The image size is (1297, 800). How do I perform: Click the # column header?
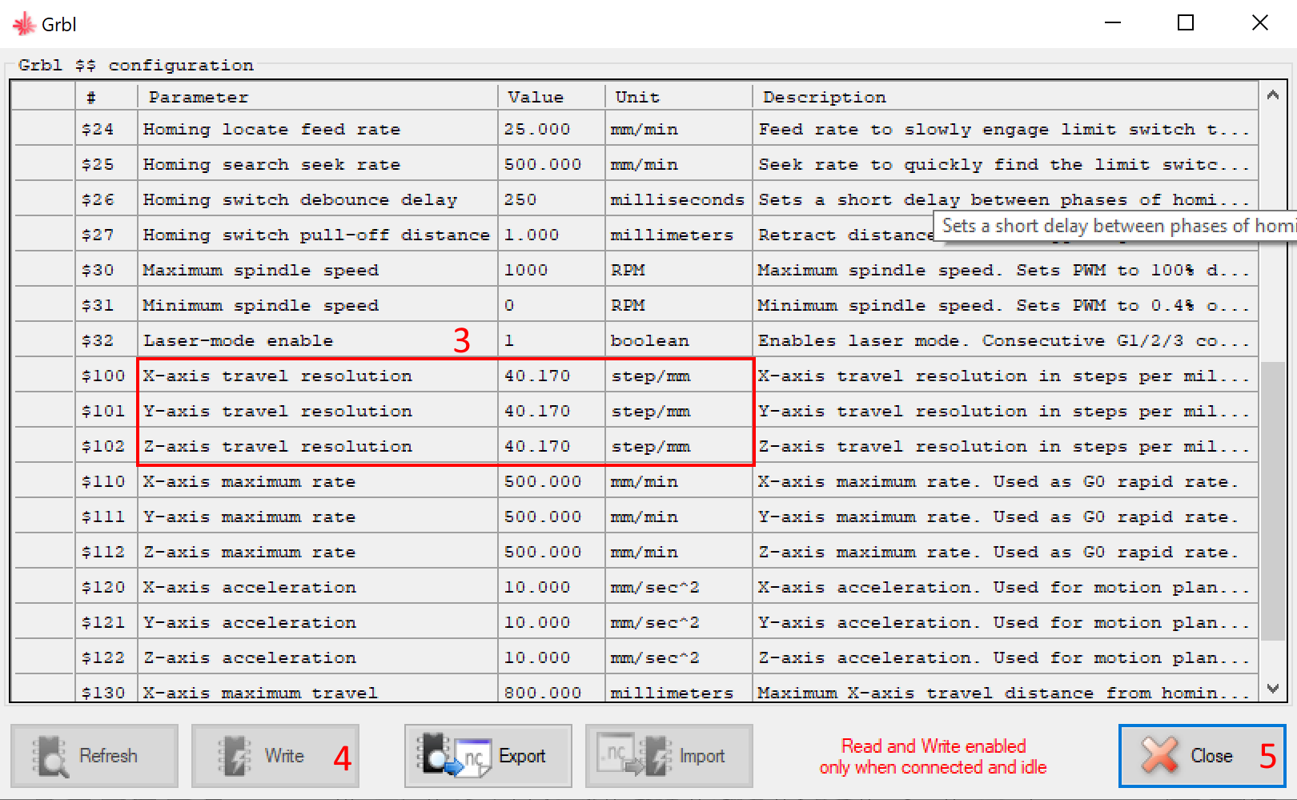(106, 97)
